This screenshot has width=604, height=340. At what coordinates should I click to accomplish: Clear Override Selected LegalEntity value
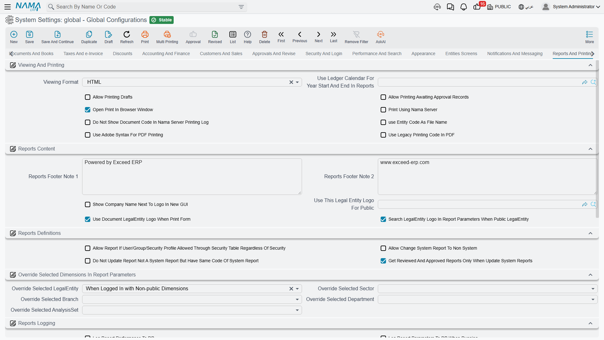(x=291, y=289)
